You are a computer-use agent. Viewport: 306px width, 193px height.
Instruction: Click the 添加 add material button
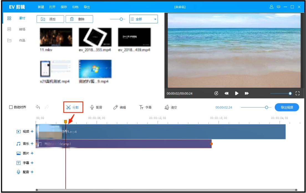[50, 19]
